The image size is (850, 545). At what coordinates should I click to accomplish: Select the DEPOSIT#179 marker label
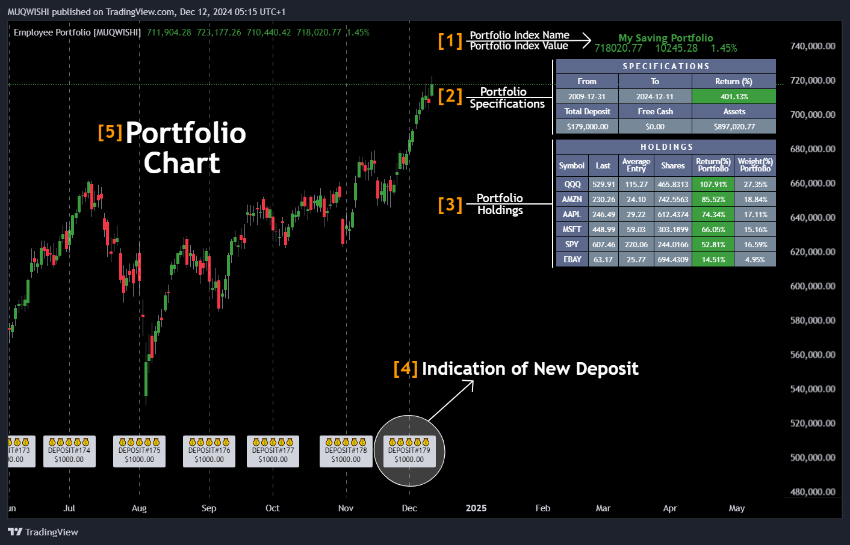point(409,451)
